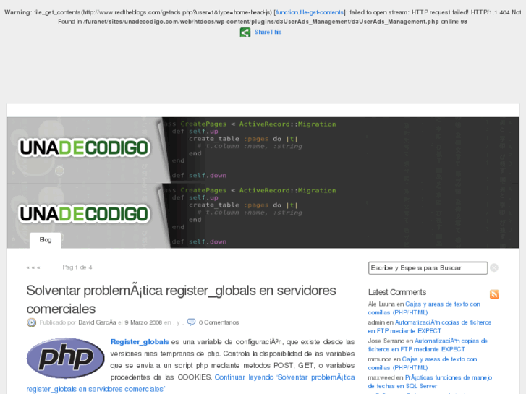Click the previous-pages arrows before Pag 1 de 4
Image resolution: width=526 pixels, height=394 pixels.
(x=33, y=267)
